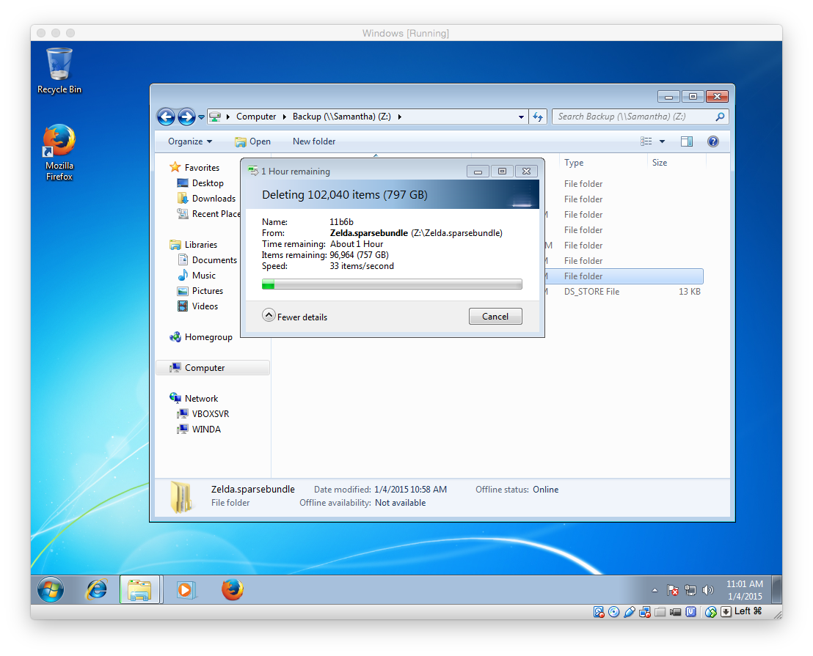Open the Music library

click(197, 276)
